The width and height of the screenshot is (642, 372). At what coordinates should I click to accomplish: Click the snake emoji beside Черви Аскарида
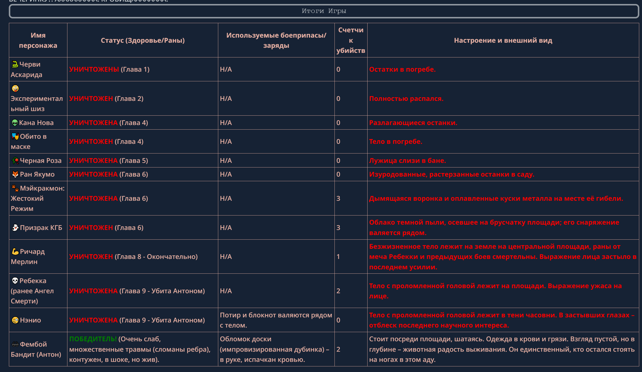[15, 64]
